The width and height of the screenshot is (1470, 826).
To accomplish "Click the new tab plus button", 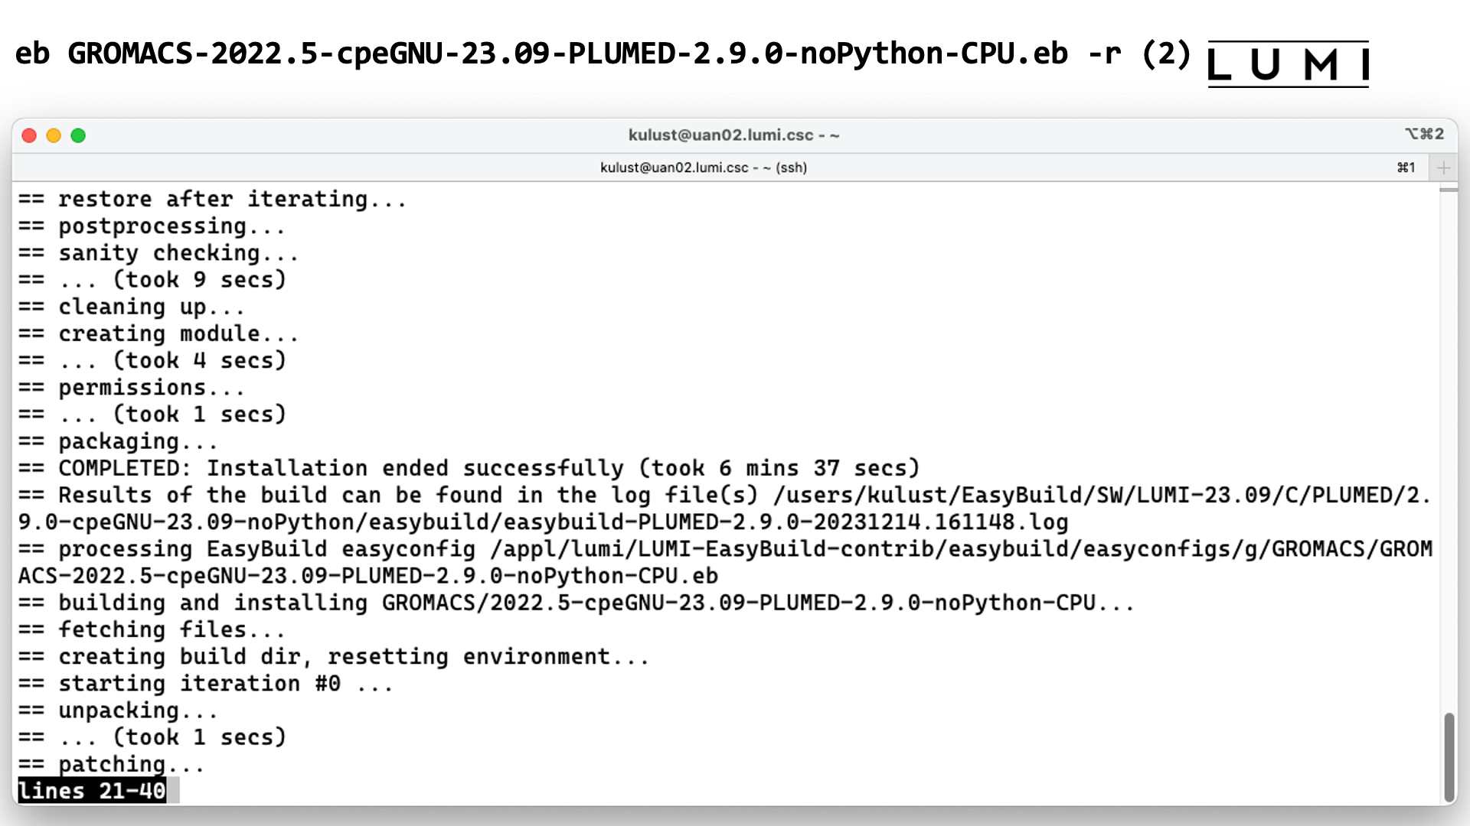I will (x=1442, y=167).
